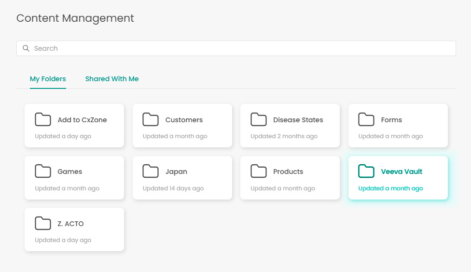Open the Japan folder by its name
The image size is (471, 272).
click(x=176, y=172)
